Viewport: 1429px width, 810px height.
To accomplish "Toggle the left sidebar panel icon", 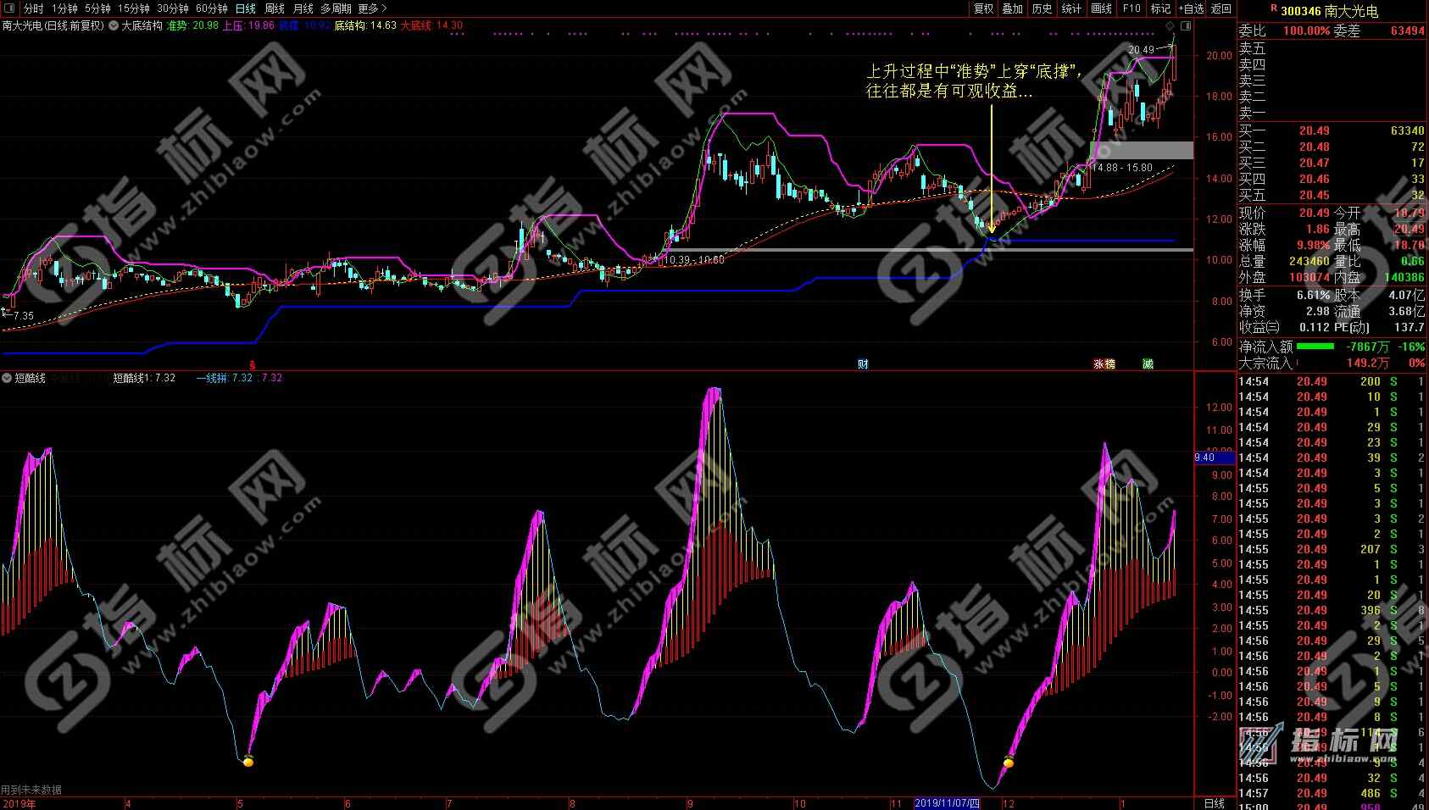I will (x=9, y=8).
